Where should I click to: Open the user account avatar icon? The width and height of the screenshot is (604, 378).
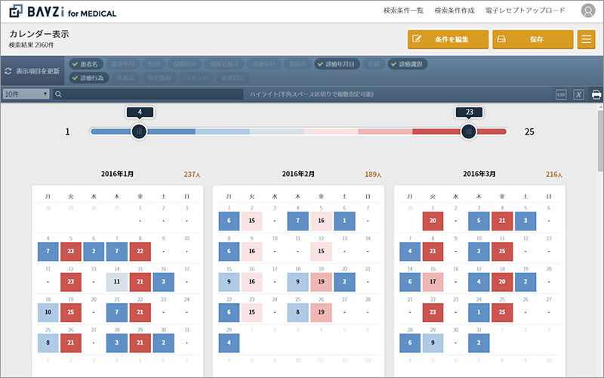click(x=588, y=11)
